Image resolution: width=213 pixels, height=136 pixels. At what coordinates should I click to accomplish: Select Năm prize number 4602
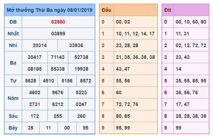tap(35, 92)
